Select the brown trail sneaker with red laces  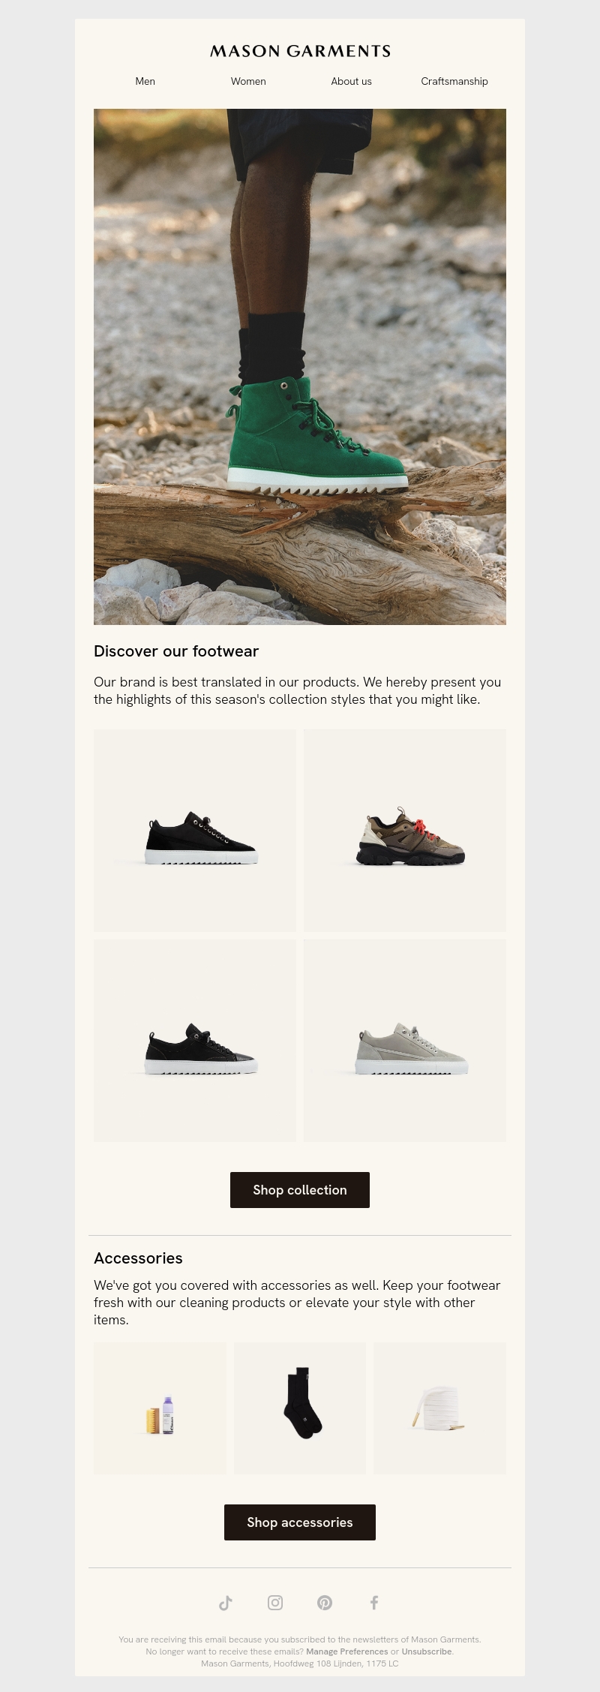(x=405, y=831)
